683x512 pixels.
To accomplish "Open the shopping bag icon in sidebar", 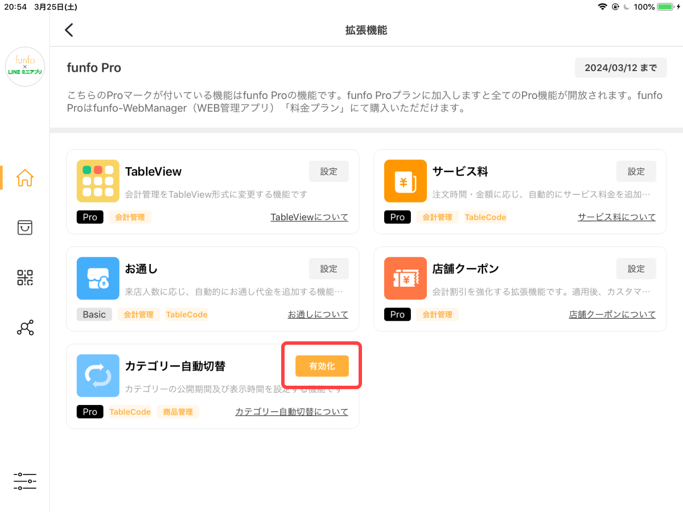I will click(25, 228).
